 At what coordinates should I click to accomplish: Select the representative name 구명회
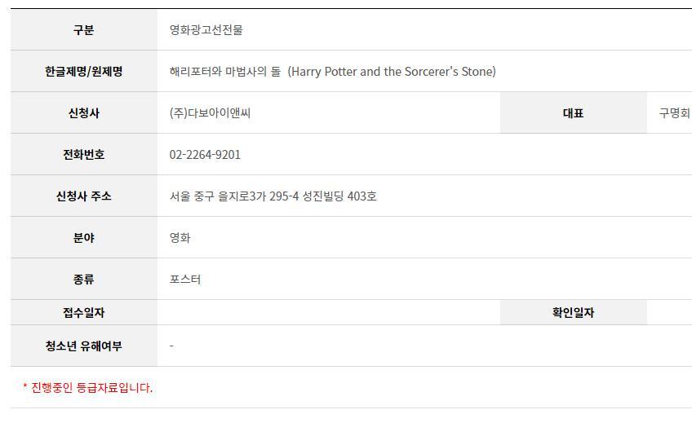pyautogui.click(x=674, y=113)
